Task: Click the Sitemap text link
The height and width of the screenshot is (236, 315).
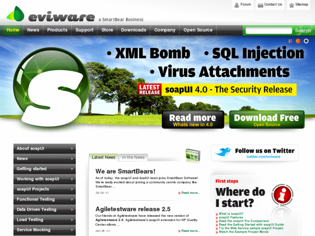Action: tap(302, 4)
